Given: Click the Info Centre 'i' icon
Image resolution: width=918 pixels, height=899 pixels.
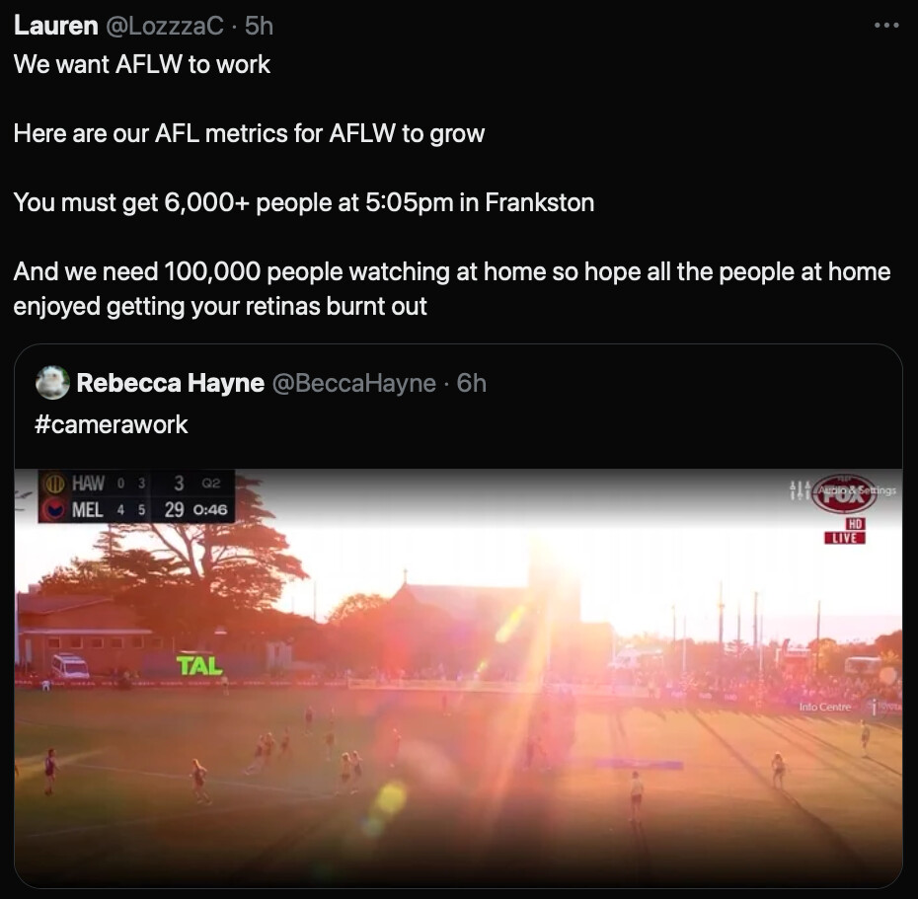Looking at the screenshot, I should [x=874, y=707].
